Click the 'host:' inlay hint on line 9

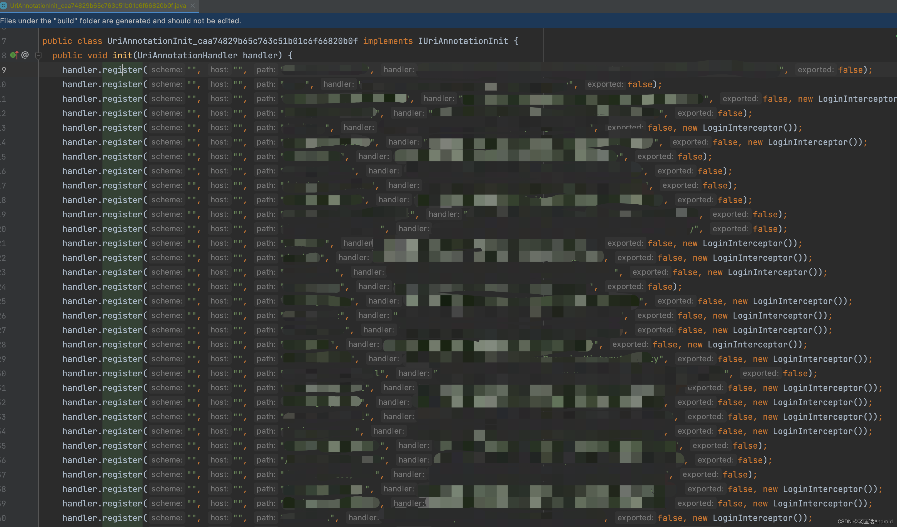point(219,70)
